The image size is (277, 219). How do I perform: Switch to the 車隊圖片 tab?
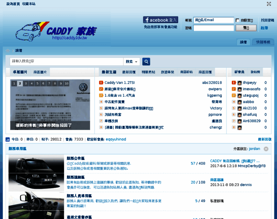20,72
